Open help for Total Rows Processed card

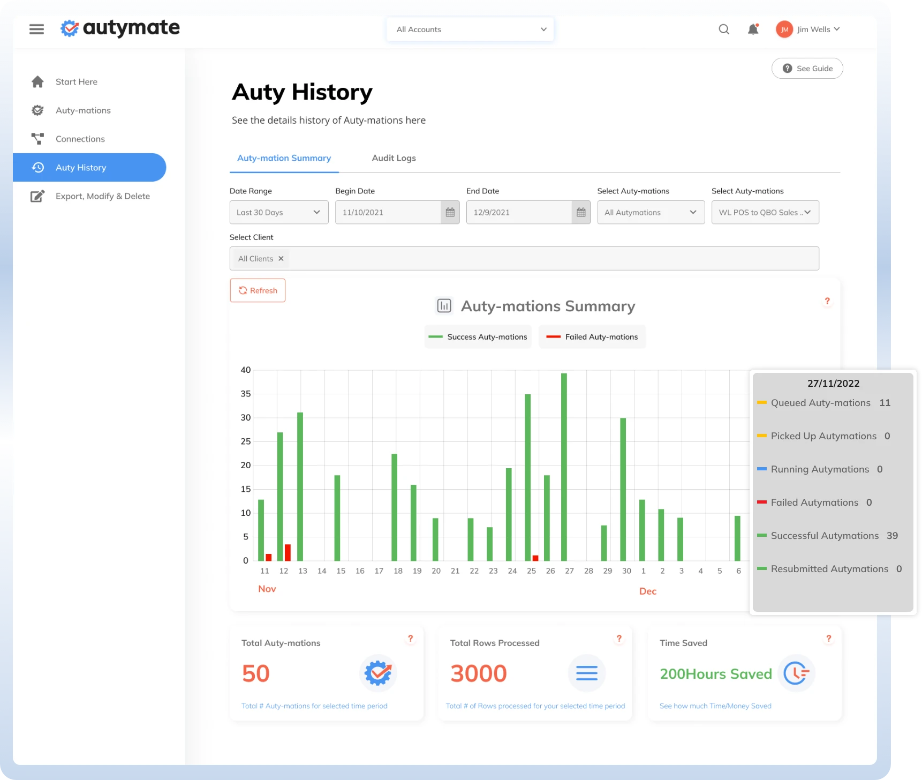(619, 639)
